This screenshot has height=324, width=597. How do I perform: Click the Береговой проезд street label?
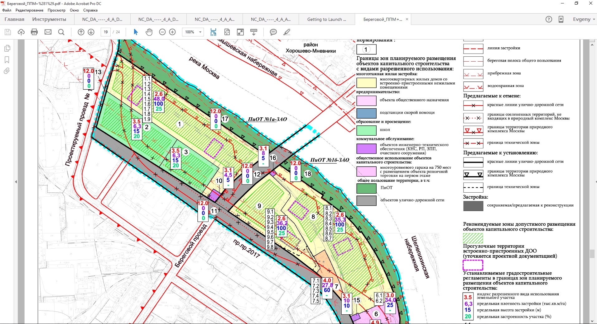(191, 246)
